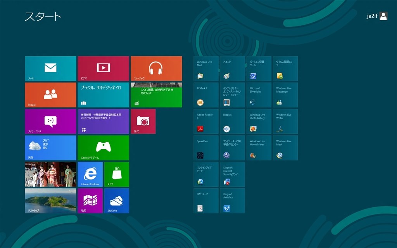Open the ウイルス隔離エリア tile

coord(285,69)
